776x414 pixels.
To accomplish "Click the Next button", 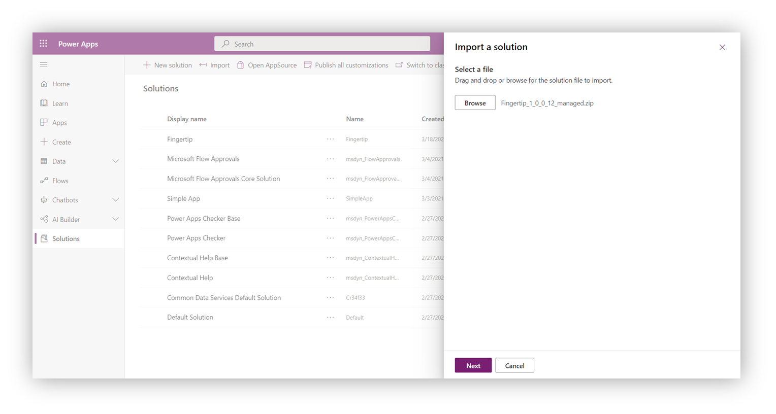I will 473,365.
